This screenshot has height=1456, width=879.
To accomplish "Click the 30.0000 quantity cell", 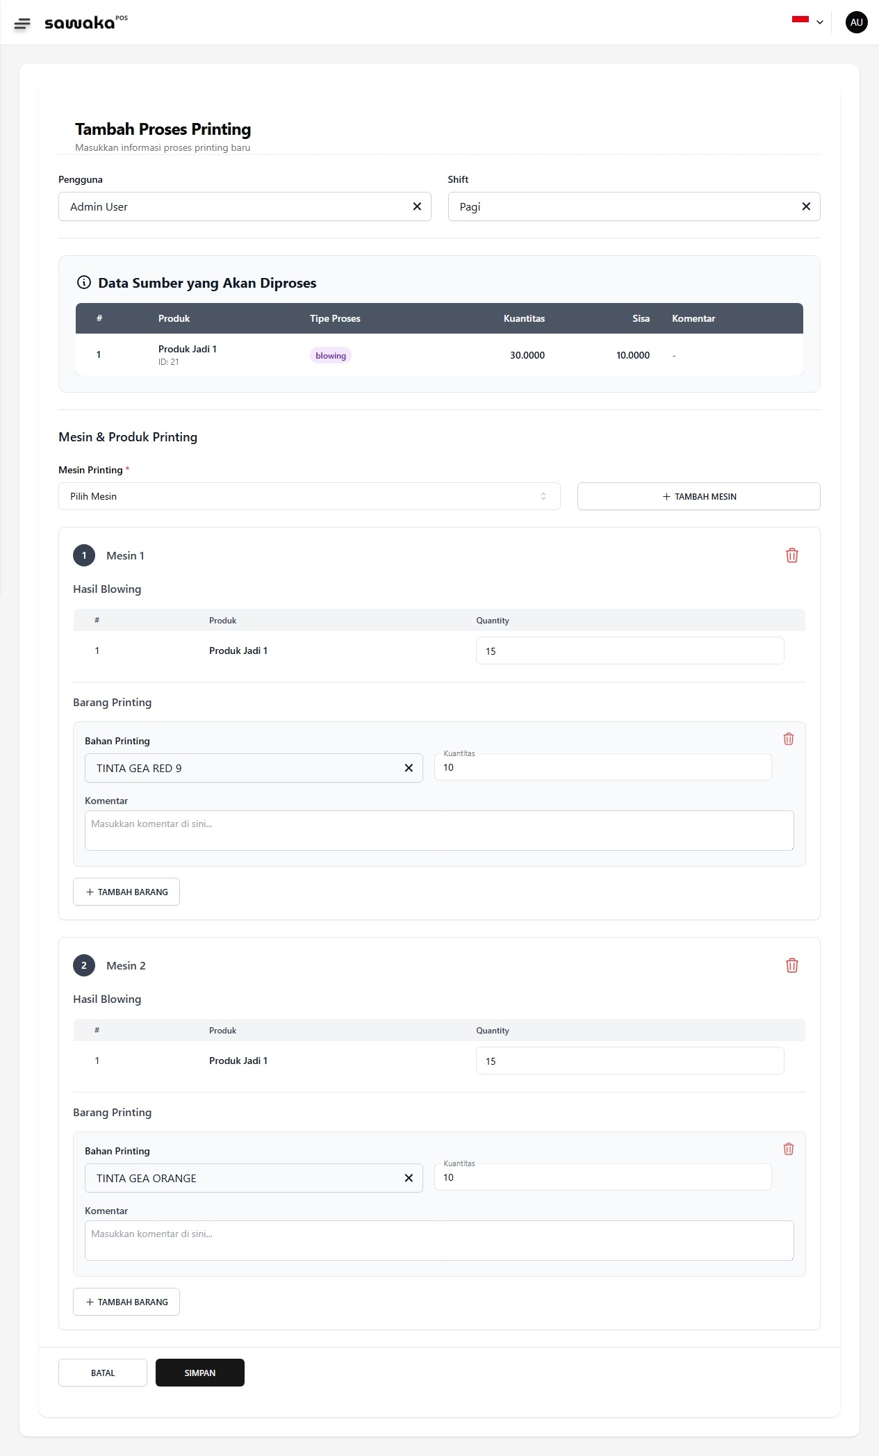I will (x=527, y=355).
